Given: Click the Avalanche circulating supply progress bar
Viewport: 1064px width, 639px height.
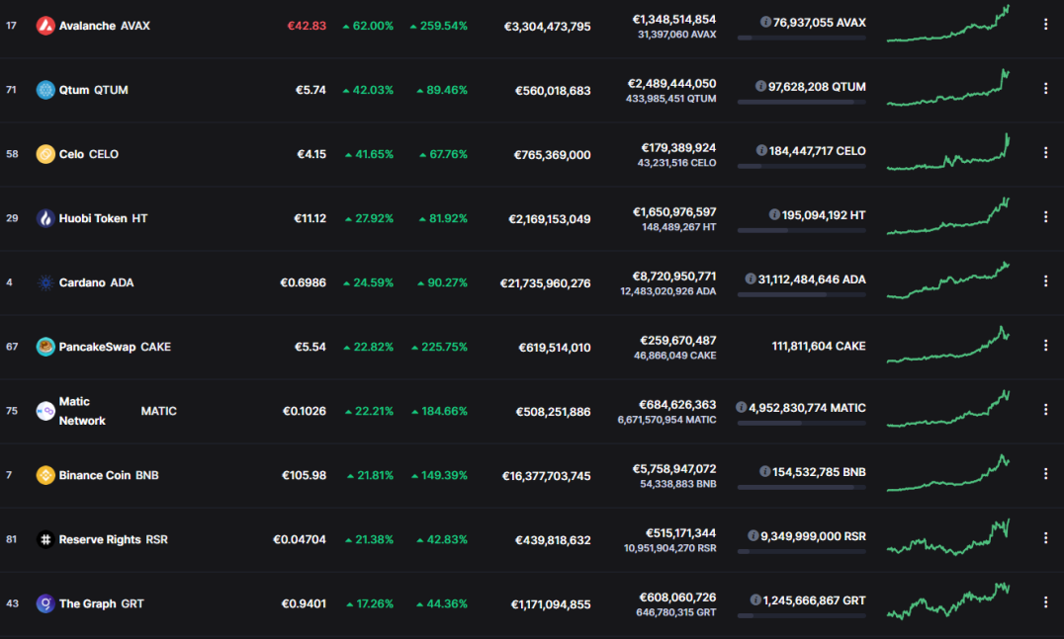Looking at the screenshot, I should [x=801, y=38].
